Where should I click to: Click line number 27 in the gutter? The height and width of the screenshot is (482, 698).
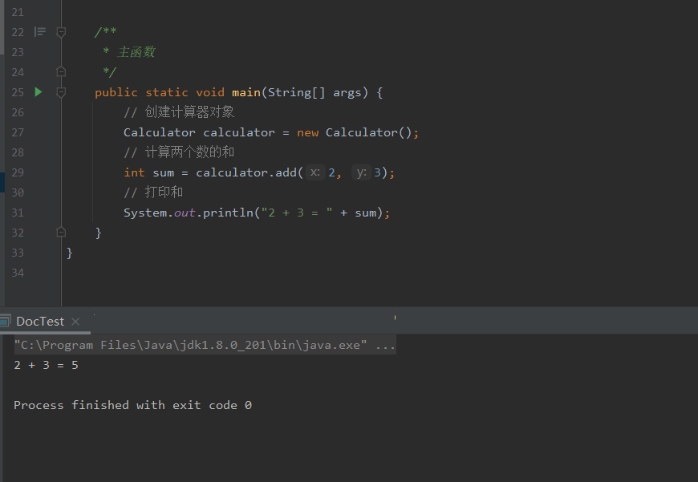[18, 132]
